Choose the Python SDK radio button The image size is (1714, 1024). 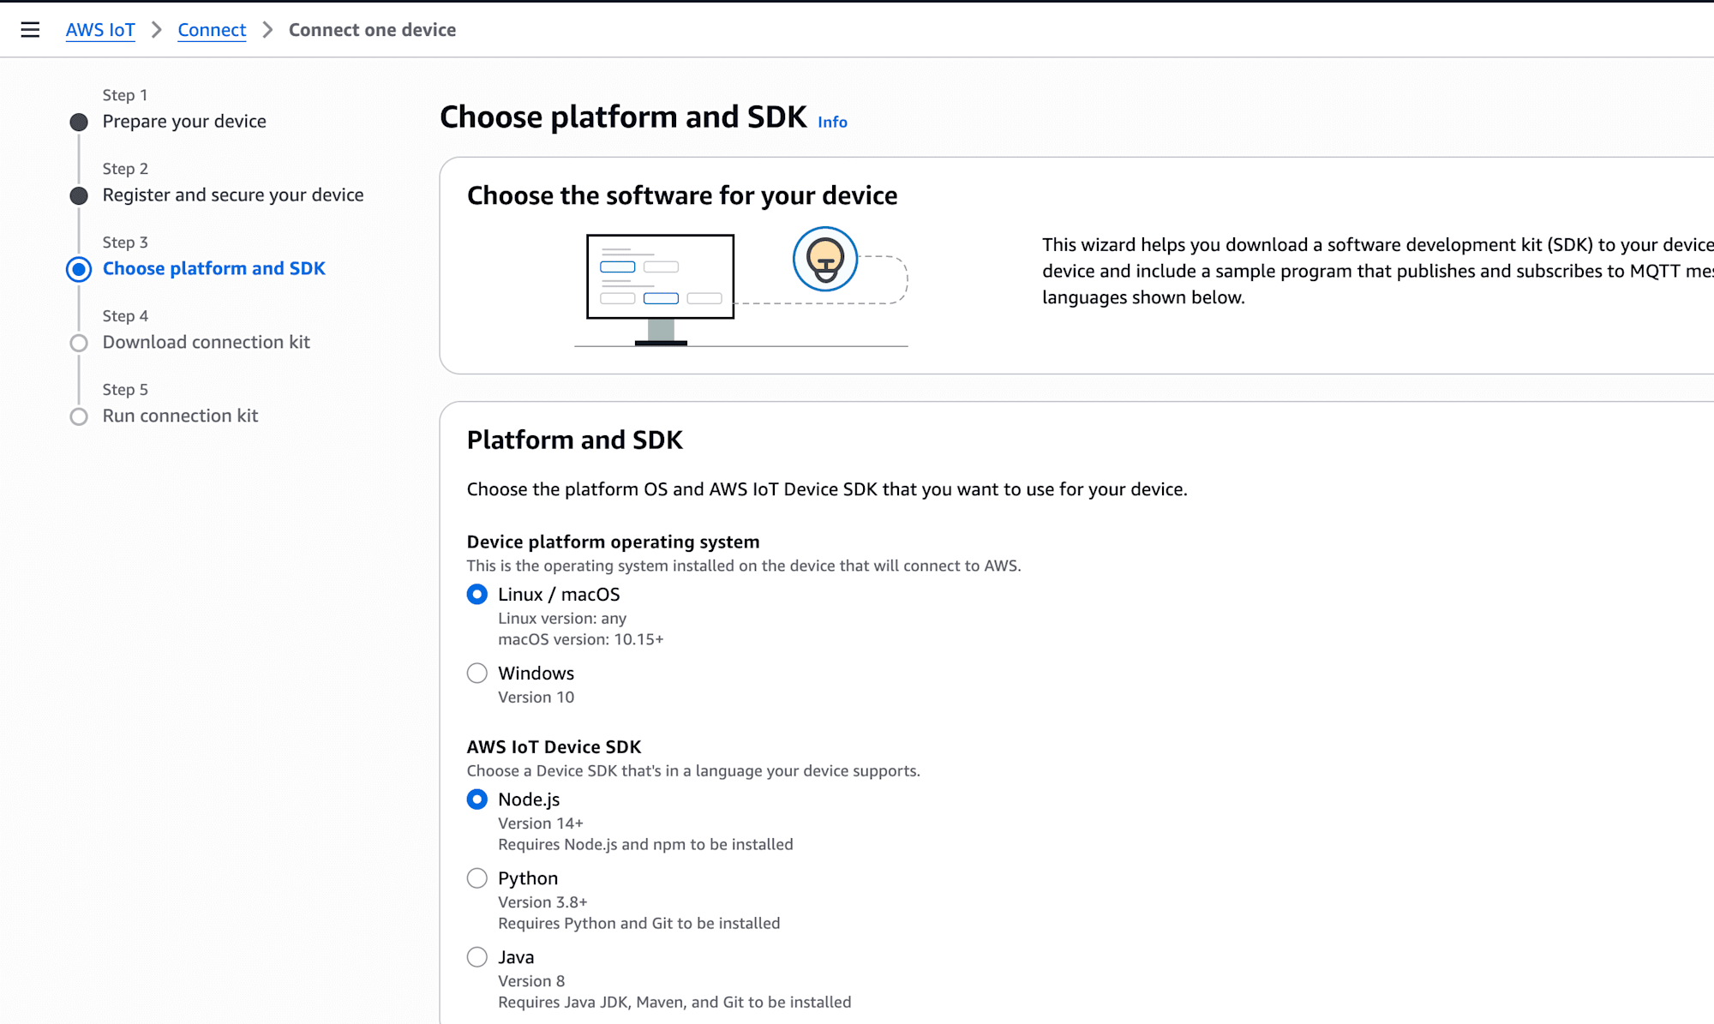477,878
